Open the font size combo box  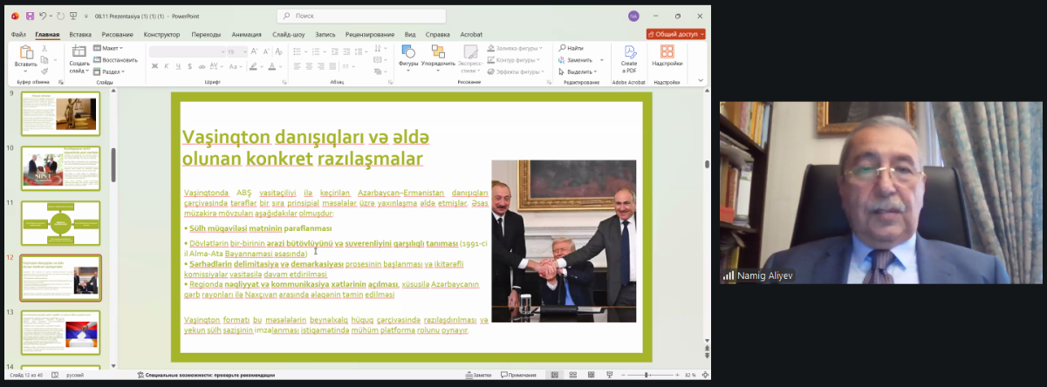236,51
